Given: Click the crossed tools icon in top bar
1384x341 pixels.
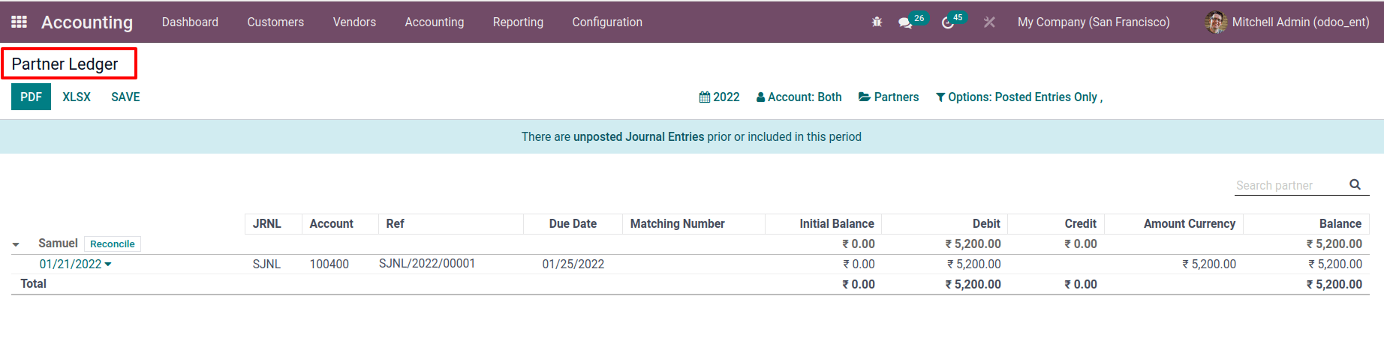Looking at the screenshot, I should [x=989, y=22].
